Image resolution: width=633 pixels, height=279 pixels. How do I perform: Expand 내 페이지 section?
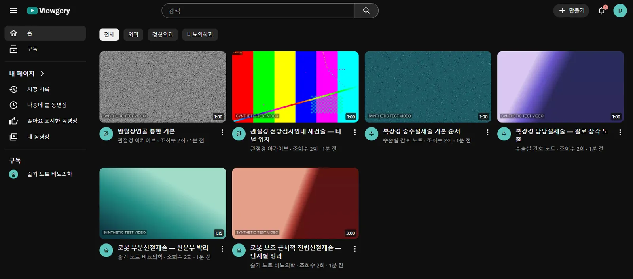pyautogui.click(x=27, y=74)
